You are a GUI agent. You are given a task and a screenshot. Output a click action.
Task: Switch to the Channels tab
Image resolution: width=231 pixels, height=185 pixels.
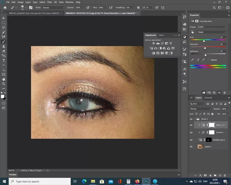tap(208, 98)
